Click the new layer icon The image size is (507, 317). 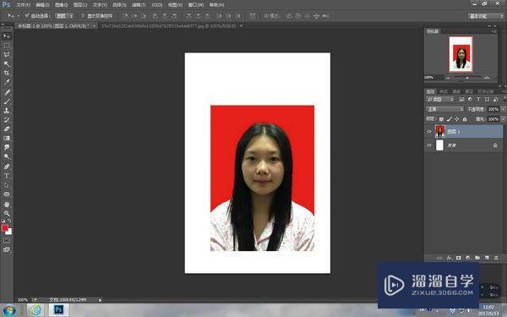(x=487, y=258)
